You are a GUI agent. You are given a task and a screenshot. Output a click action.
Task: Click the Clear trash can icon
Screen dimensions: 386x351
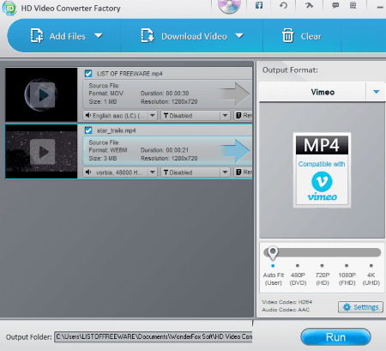tap(287, 36)
